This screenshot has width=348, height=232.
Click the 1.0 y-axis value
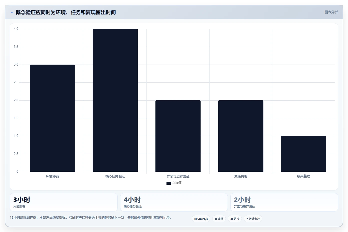[16, 136]
